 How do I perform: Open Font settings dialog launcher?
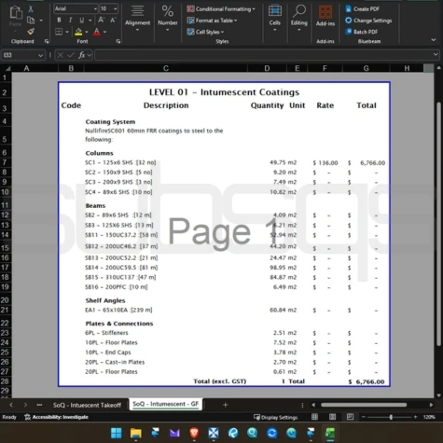click(118, 41)
